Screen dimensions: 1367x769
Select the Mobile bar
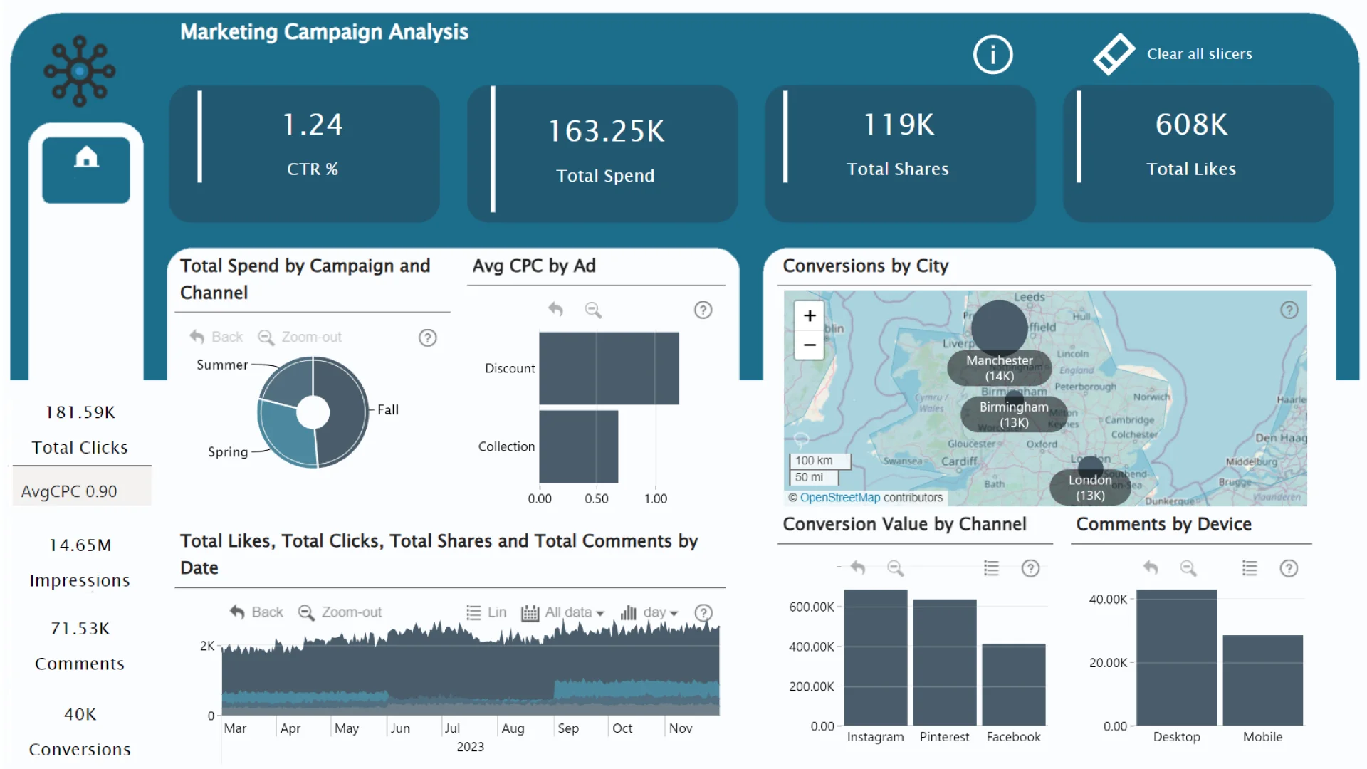(x=1263, y=681)
